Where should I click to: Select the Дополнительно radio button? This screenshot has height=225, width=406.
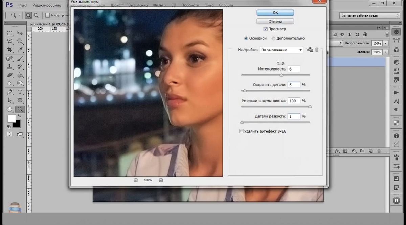[273, 38]
